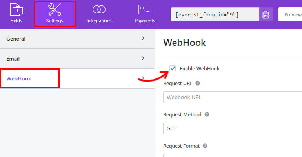
Task: Open the Request Method GET dropdown
Action: click(232, 128)
